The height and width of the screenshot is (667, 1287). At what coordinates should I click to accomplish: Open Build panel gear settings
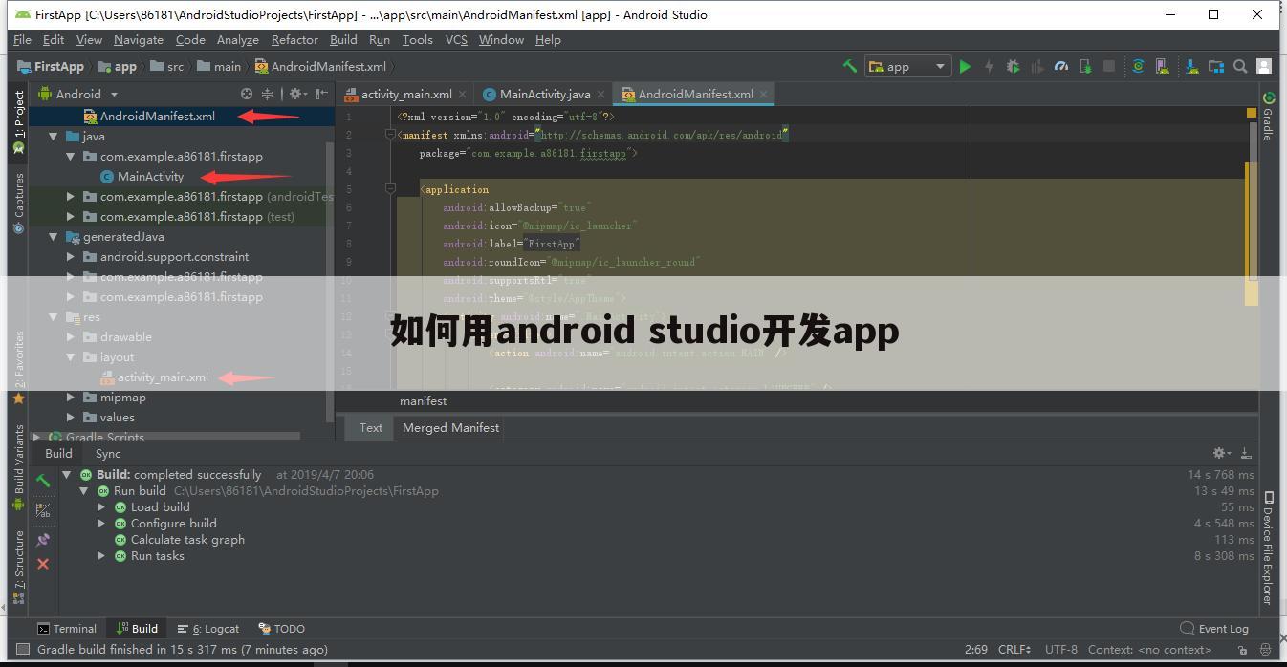click(1222, 453)
